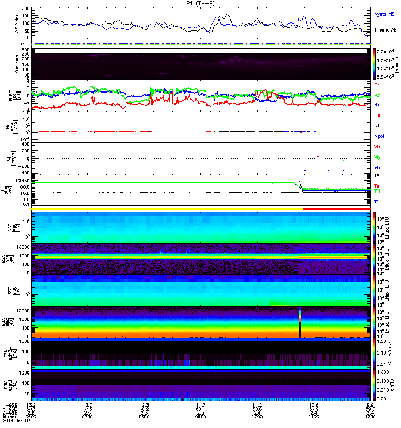Click the FBK mV/m color bar
The height and width of the screenshot is (428, 401).
click(x=374, y=353)
